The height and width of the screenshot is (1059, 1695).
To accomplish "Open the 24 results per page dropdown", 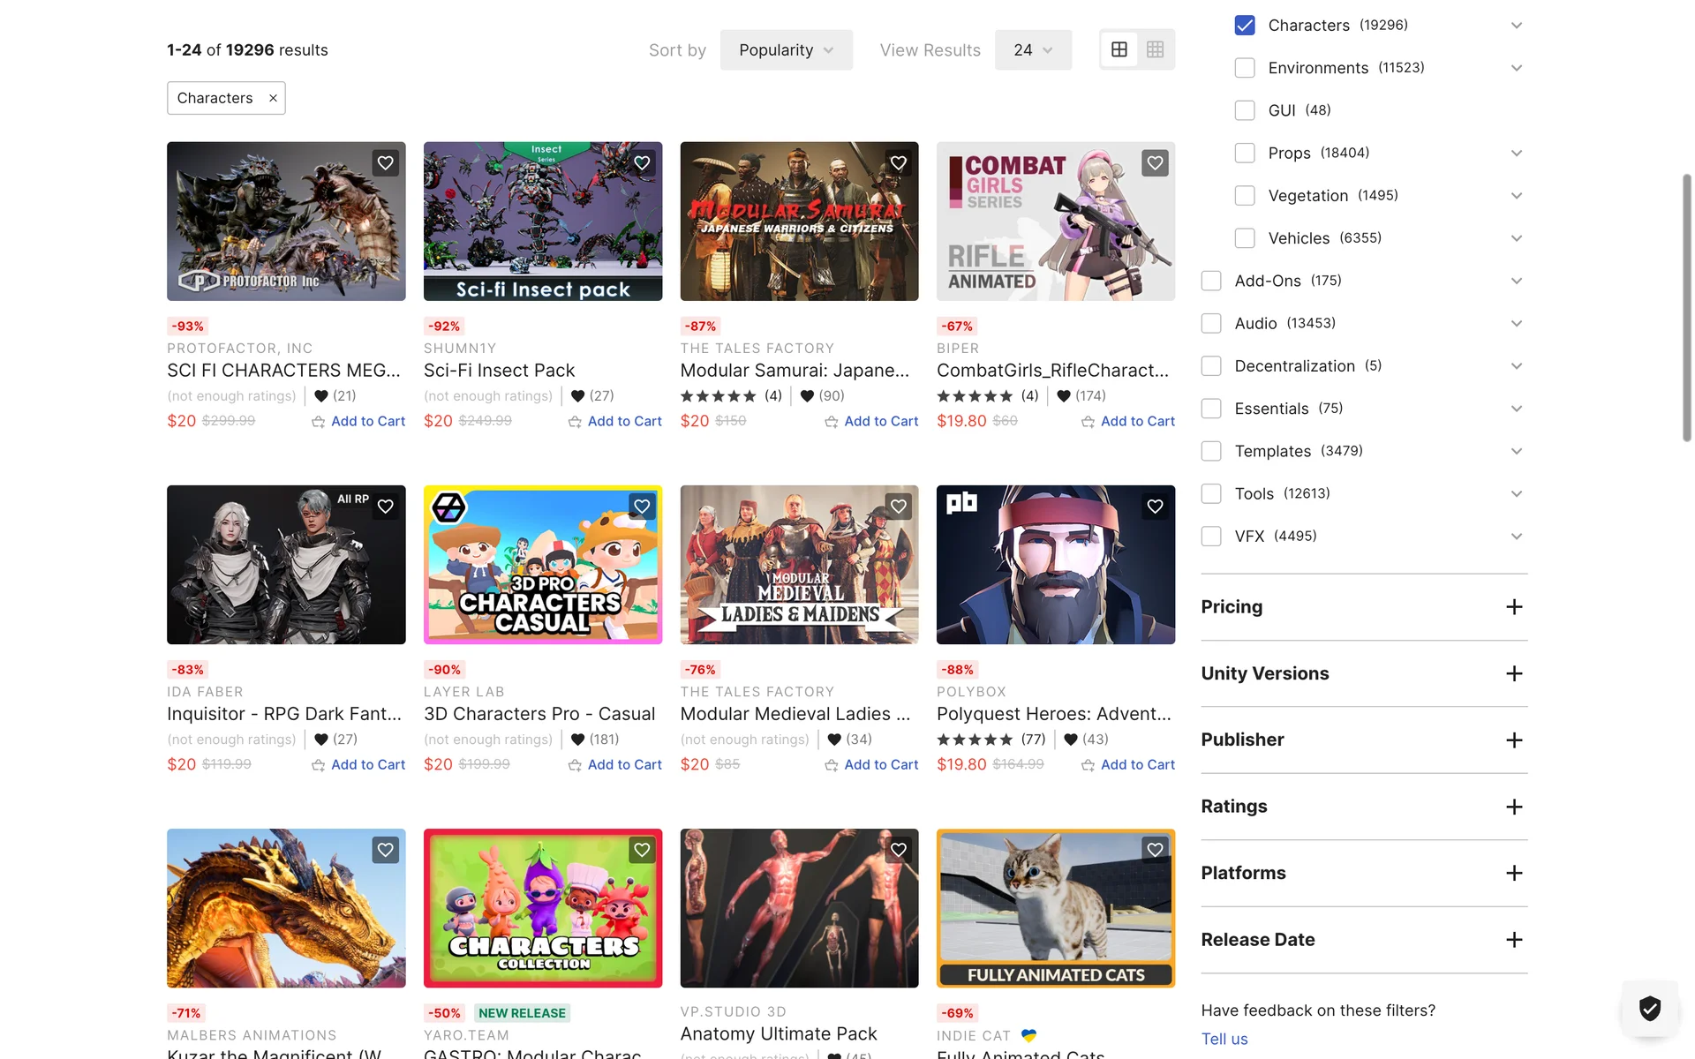I will pyautogui.click(x=1033, y=50).
